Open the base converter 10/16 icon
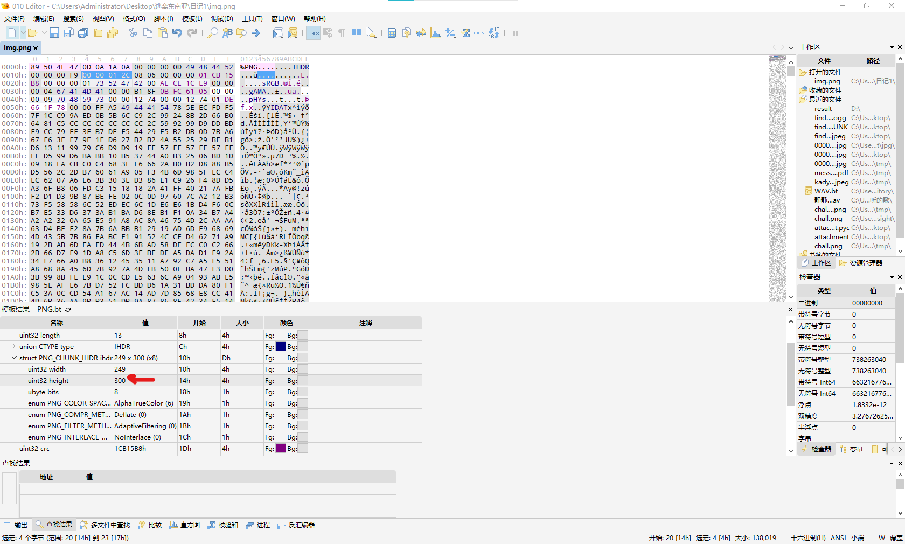This screenshot has height=544, width=905. tap(494, 33)
